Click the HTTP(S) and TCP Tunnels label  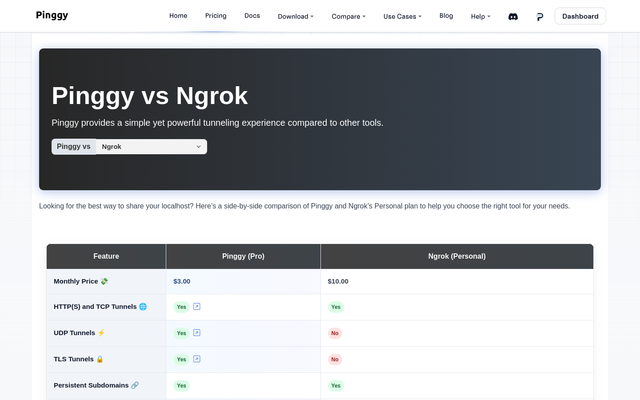tap(100, 307)
